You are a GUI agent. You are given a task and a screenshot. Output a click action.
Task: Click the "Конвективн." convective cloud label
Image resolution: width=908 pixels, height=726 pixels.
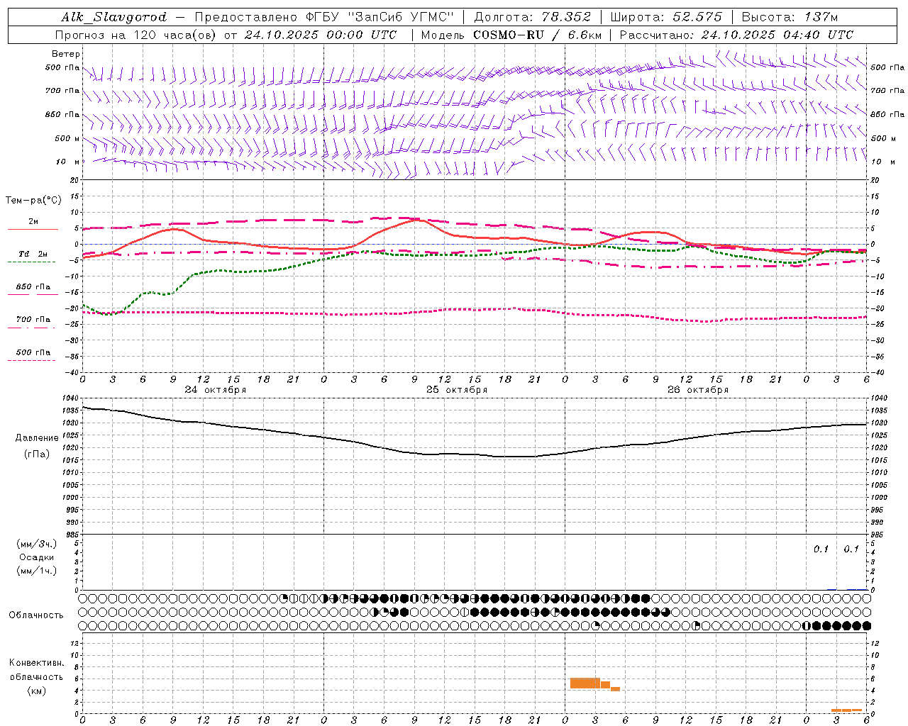point(37,663)
